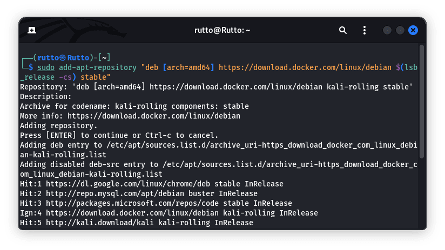The height and width of the screenshot is (250, 445).
Task: Click the window title rutto@Rutto: ~
Action: tap(222, 30)
